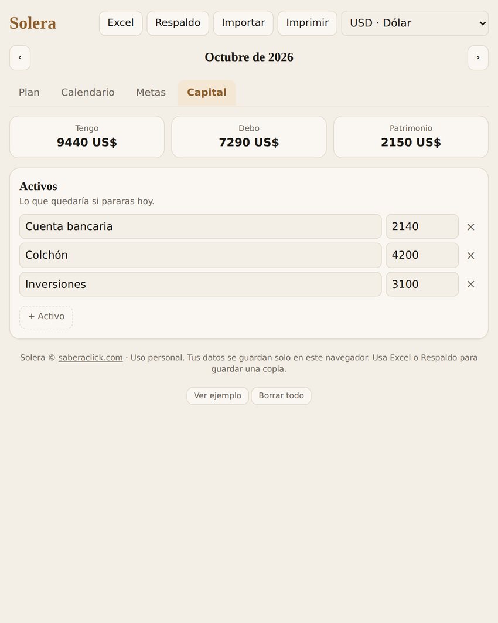
Task: Click the Inversiones name field
Action: [x=200, y=284]
